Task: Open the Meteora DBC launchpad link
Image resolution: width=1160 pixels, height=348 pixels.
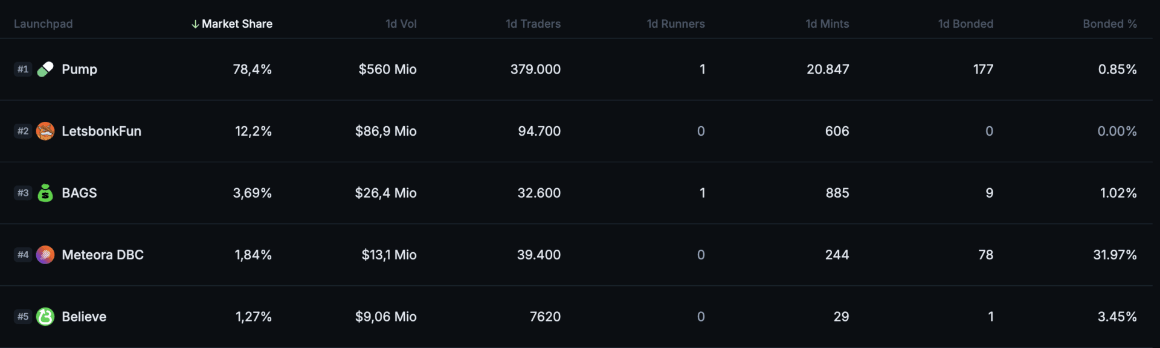Action: point(103,255)
